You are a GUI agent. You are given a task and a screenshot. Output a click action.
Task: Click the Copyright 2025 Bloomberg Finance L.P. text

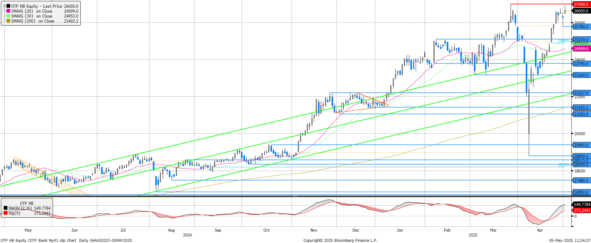(x=340, y=240)
